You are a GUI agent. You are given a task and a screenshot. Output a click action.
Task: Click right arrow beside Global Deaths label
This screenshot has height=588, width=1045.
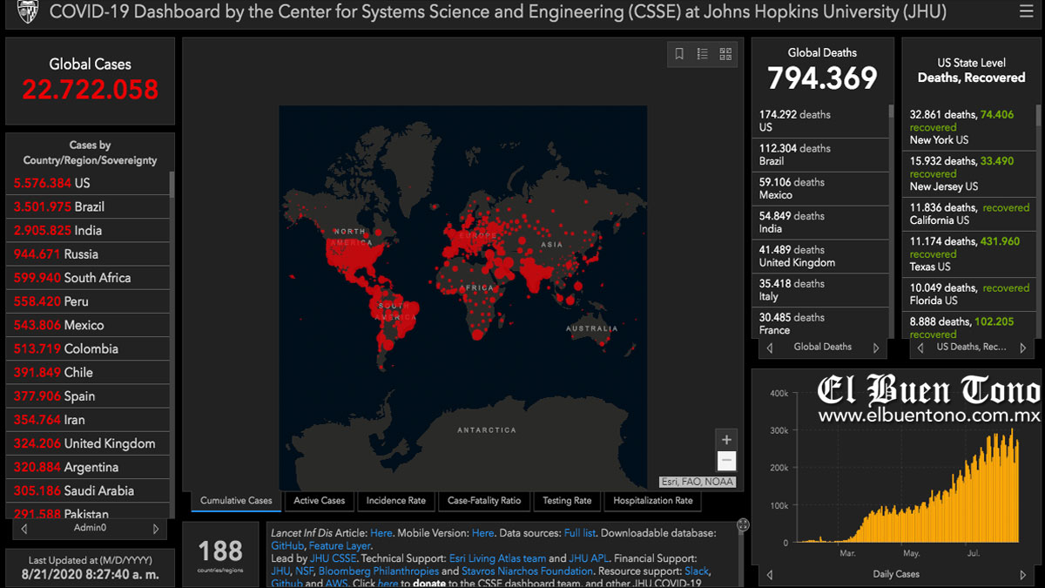pyautogui.click(x=876, y=348)
